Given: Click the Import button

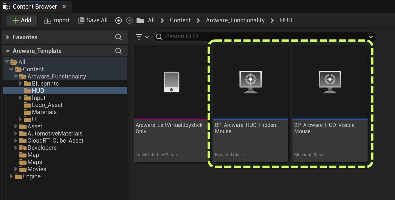Looking at the screenshot, I should 57,20.
